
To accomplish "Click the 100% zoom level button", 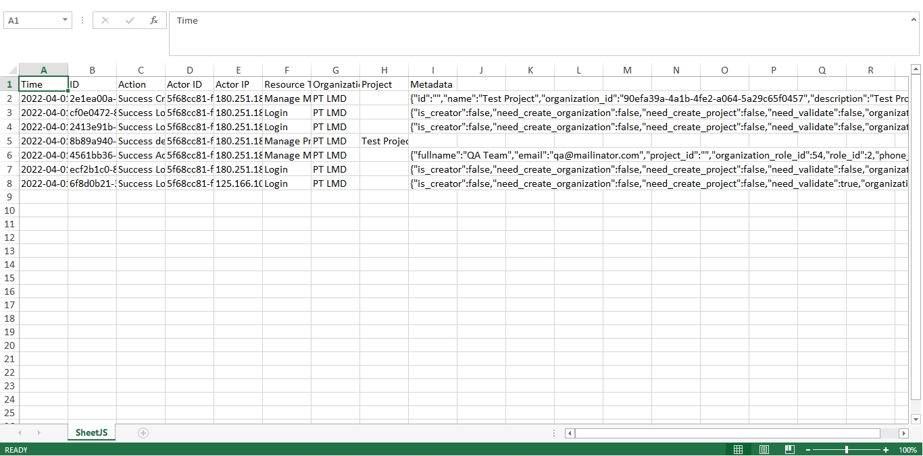I will tap(907, 450).
